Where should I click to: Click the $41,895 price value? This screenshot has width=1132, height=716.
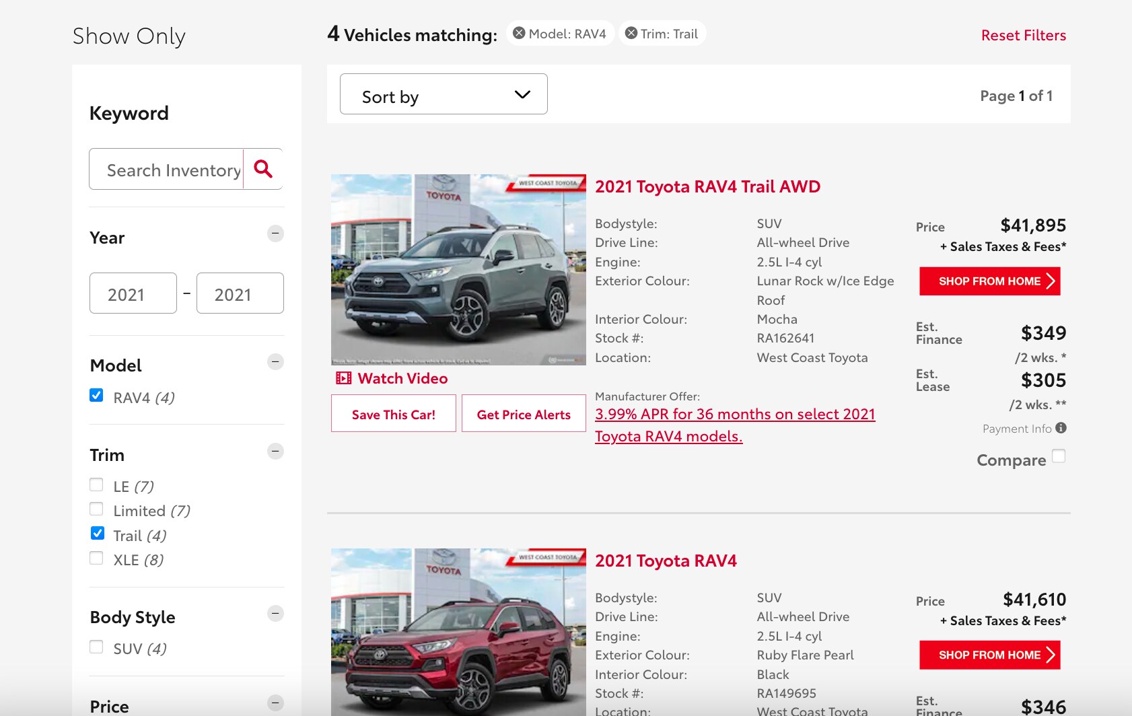click(1033, 225)
